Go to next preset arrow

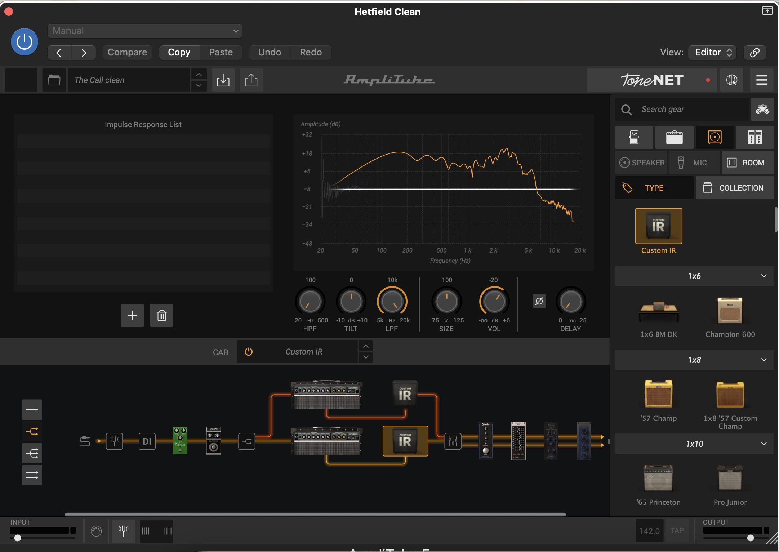pyautogui.click(x=84, y=53)
